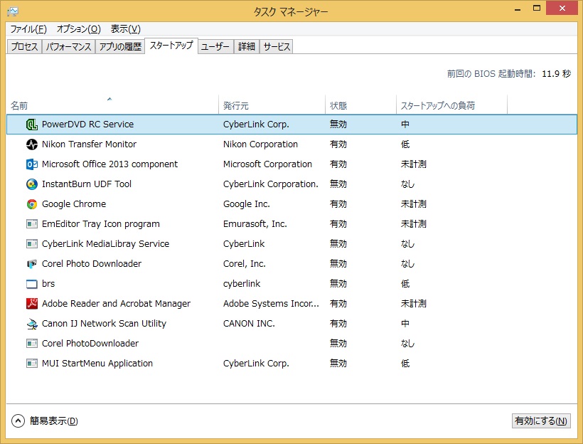Click the Google Inc. publisher cell
The height and width of the screenshot is (444, 583).
click(247, 204)
